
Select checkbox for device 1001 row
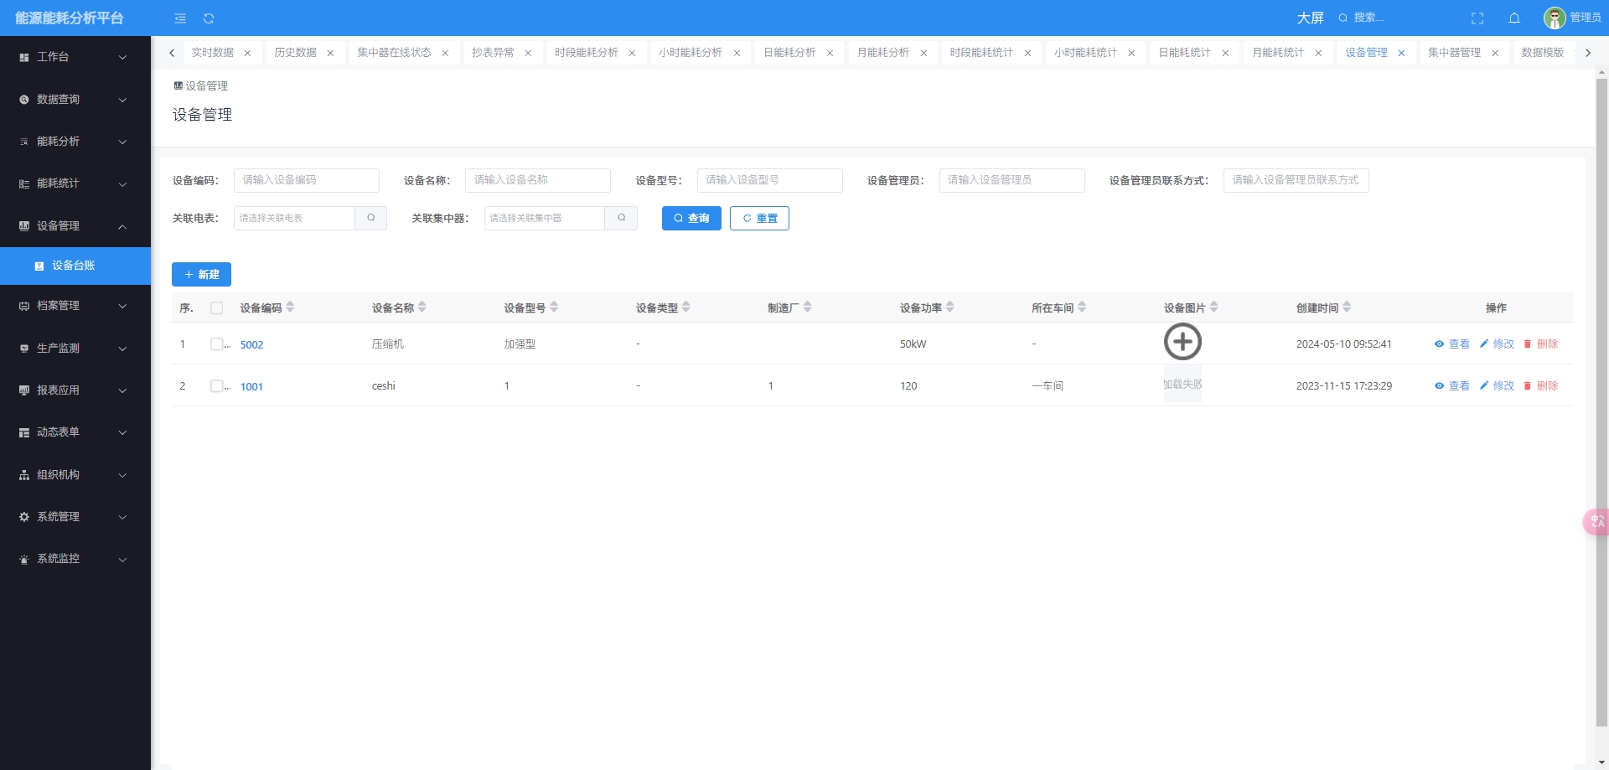(x=217, y=386)
